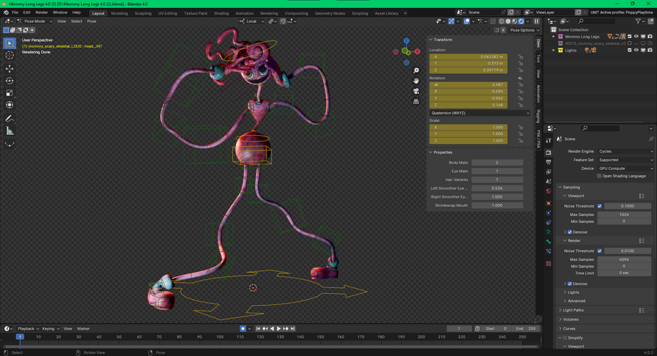
Task: Open the Quaternion rotation mode dropdown
Action: coord(480,113)
